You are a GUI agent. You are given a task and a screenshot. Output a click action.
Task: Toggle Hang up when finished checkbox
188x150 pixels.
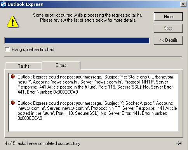[7, 49]
